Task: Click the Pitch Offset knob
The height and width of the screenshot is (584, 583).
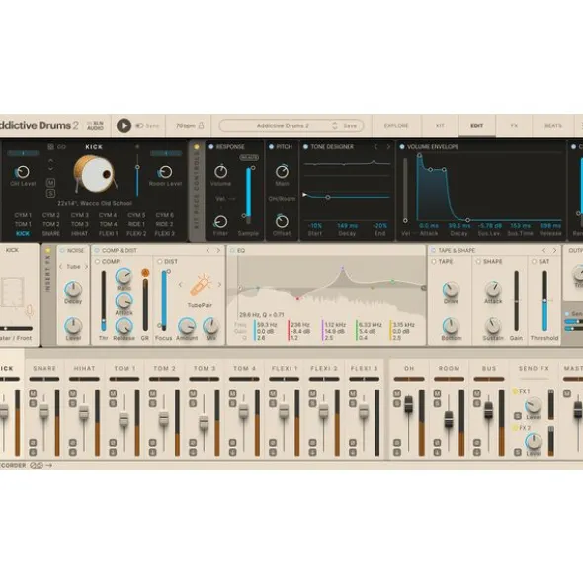Action: tap(282, 221)
